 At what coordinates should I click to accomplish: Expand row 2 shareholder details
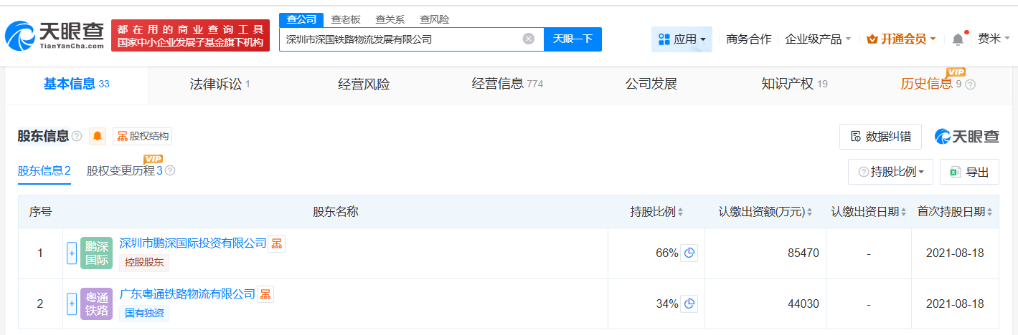coord(72,304)
